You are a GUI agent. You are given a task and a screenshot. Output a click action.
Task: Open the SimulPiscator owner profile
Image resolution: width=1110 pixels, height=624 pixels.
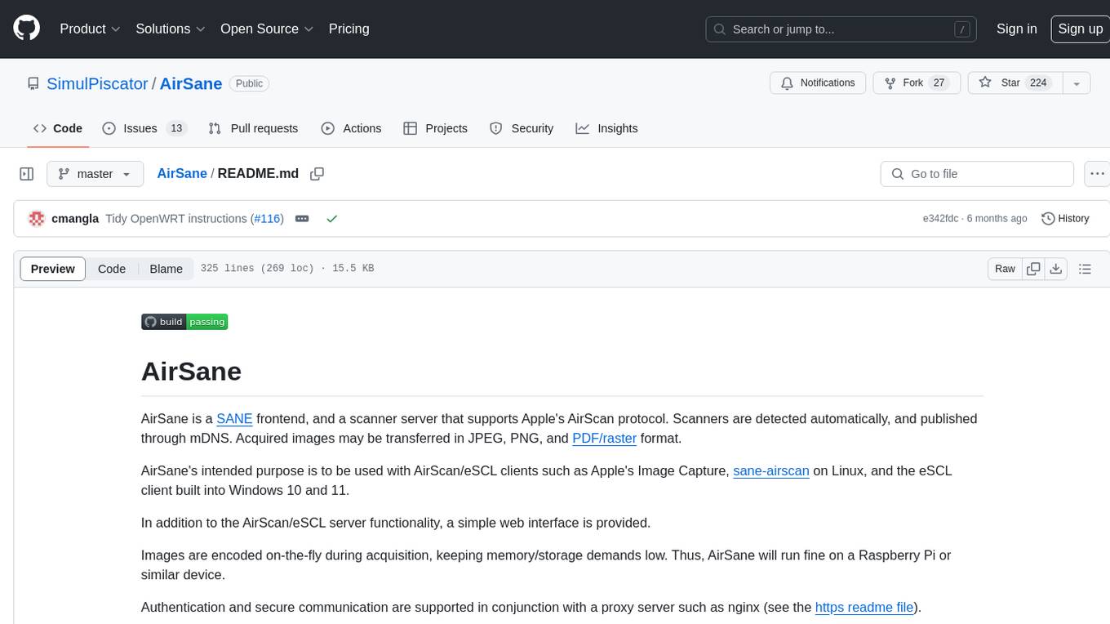(x=97, y=83)
